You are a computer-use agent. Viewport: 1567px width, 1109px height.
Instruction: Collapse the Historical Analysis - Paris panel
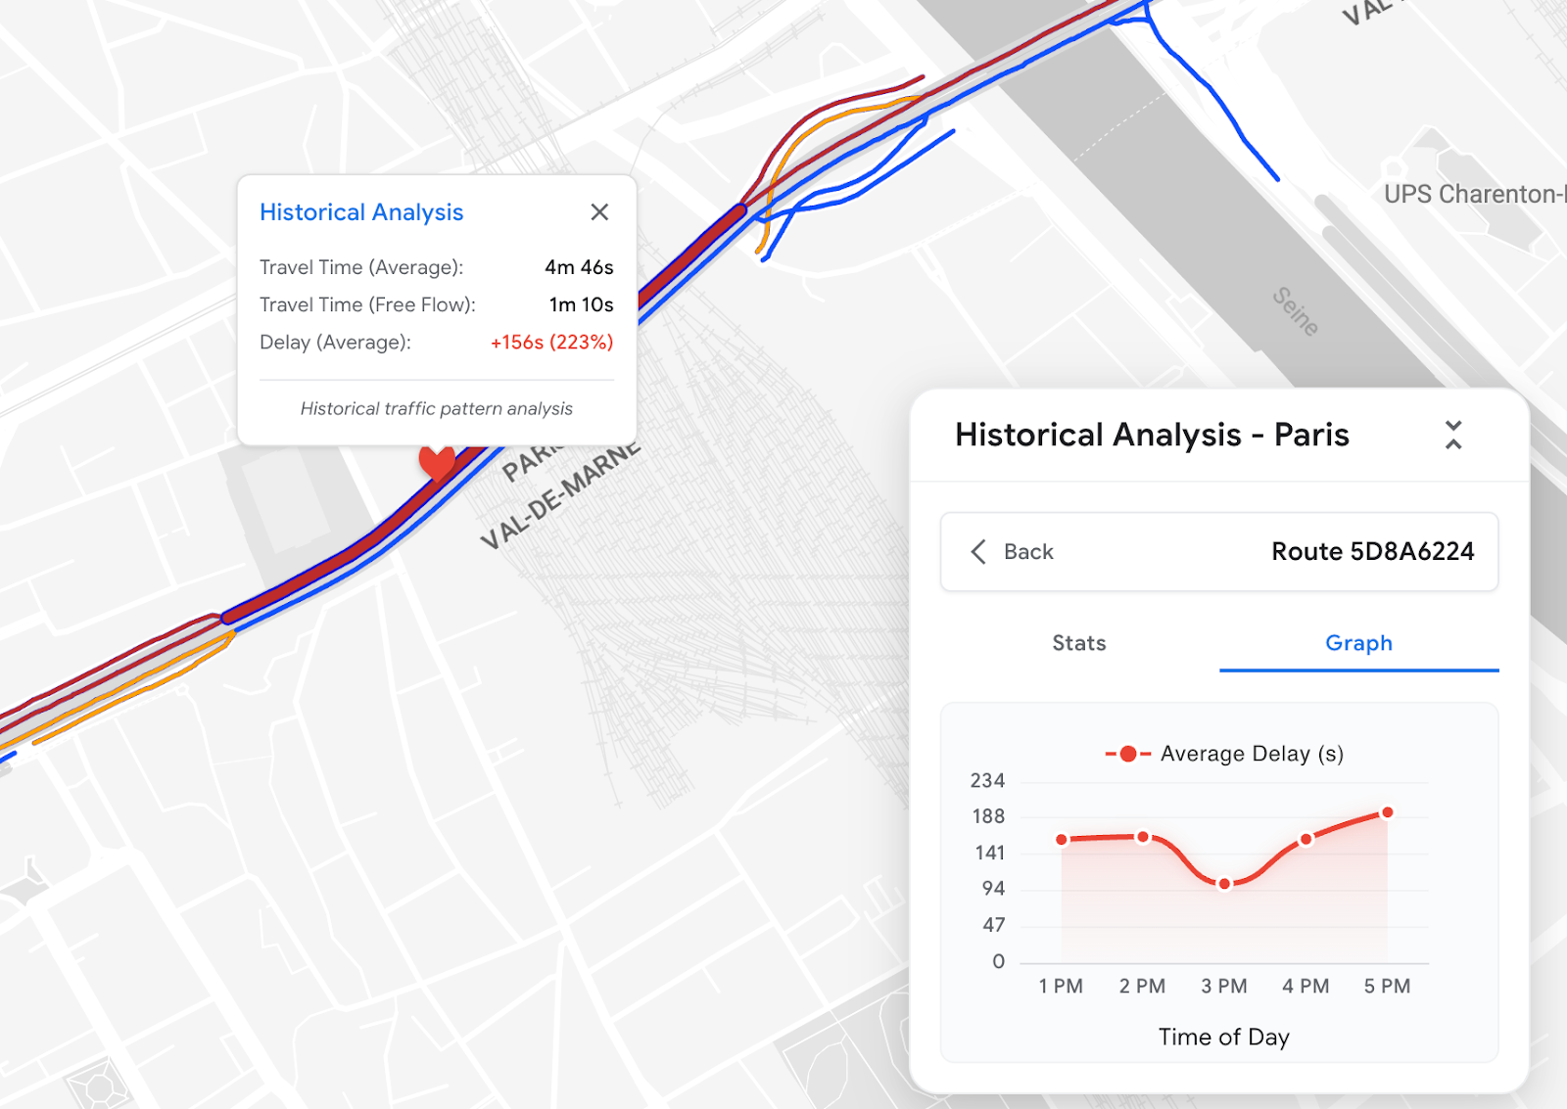click(1453, 436)
